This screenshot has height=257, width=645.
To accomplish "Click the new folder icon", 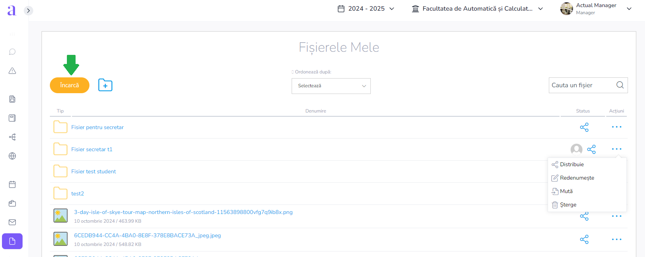I will pyautogui.click(x=105, y=85).
